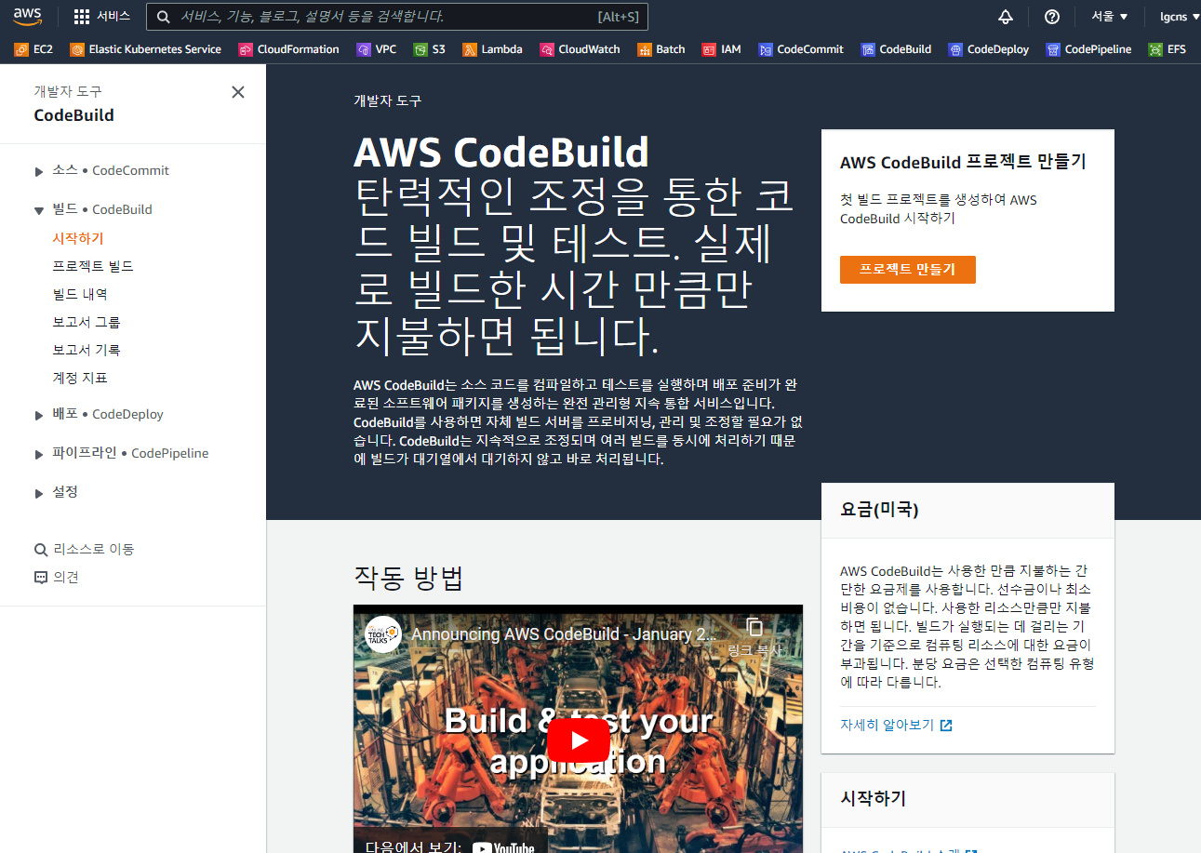Open the CodeBuild shortcut icon in favorites bar
This screenshot has height=853, width=1201.
(x=868, y=49)
